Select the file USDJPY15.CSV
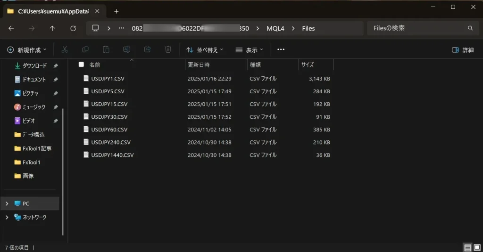The width and height of the screenshot is (483, 252). click(x=109, y=104)
